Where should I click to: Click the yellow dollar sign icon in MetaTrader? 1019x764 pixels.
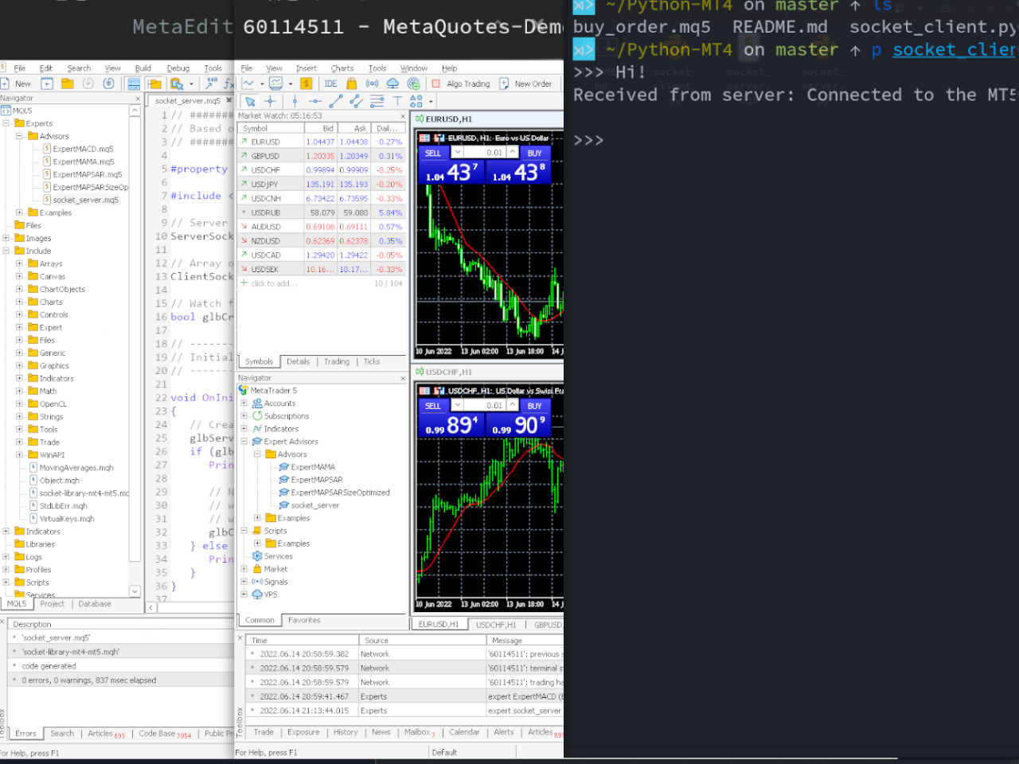click(x=306, y=84)
